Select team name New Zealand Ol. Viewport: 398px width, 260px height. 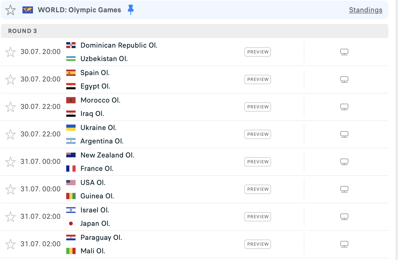(x=107, y=155)
